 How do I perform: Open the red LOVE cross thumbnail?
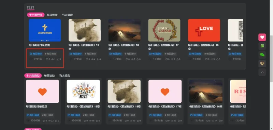click(x=204, y=30)
